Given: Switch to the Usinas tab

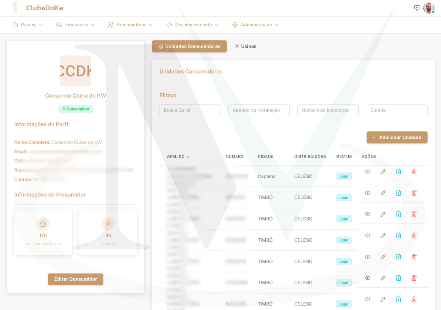Looking at the screenshot, I should pyautogui.click(x=246, y=46).
